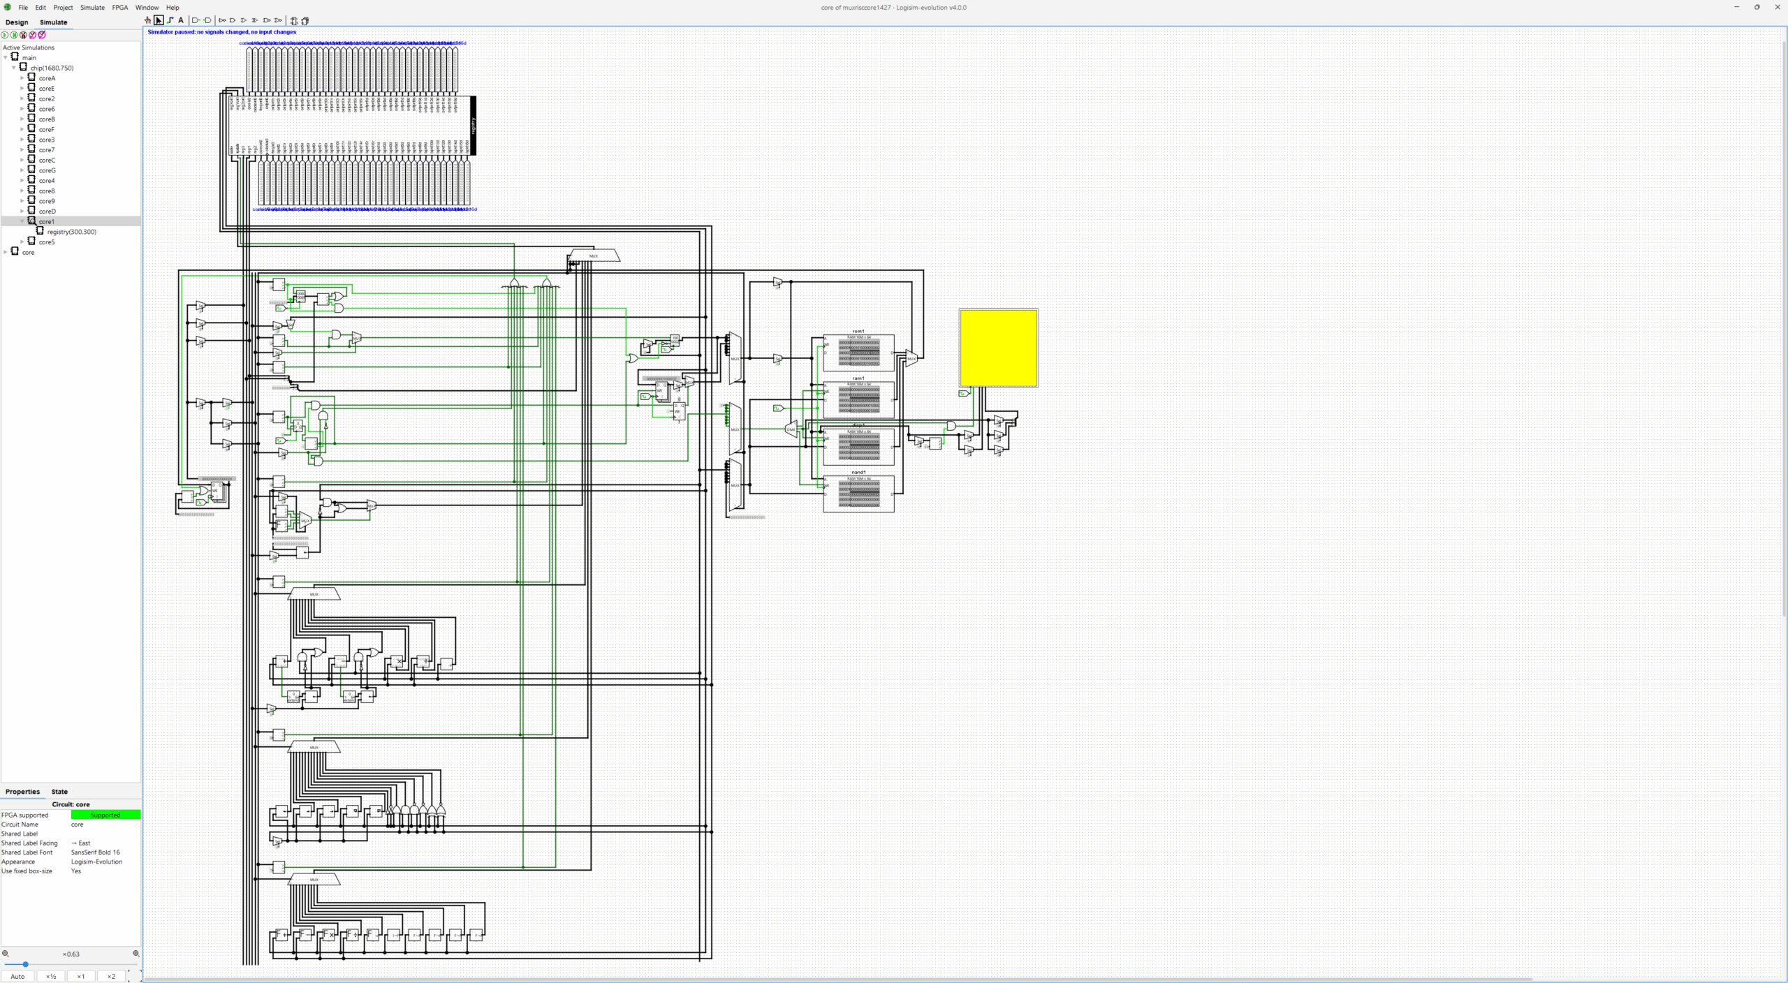Viewport: 1788px width, 983px height.
Task: Switch to the Design tab
Action: [x=17, y=22]
